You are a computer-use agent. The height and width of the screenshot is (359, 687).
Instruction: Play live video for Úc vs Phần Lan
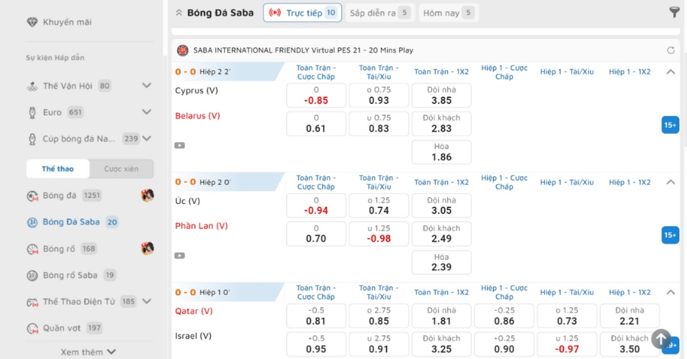[179, 256]
